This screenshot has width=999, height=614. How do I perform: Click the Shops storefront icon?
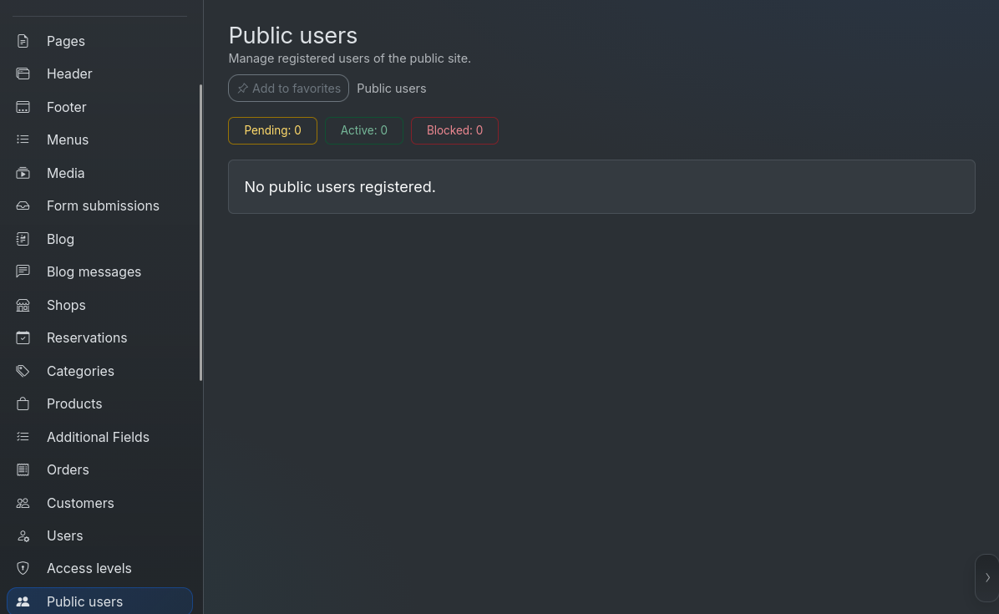click(23, 305)
